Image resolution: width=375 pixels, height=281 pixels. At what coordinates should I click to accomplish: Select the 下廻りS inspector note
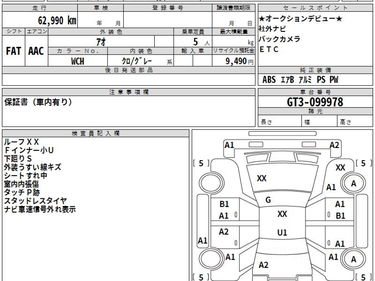pos(18,159)
